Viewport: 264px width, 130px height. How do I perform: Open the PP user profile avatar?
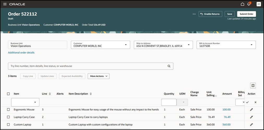(259, 4)
